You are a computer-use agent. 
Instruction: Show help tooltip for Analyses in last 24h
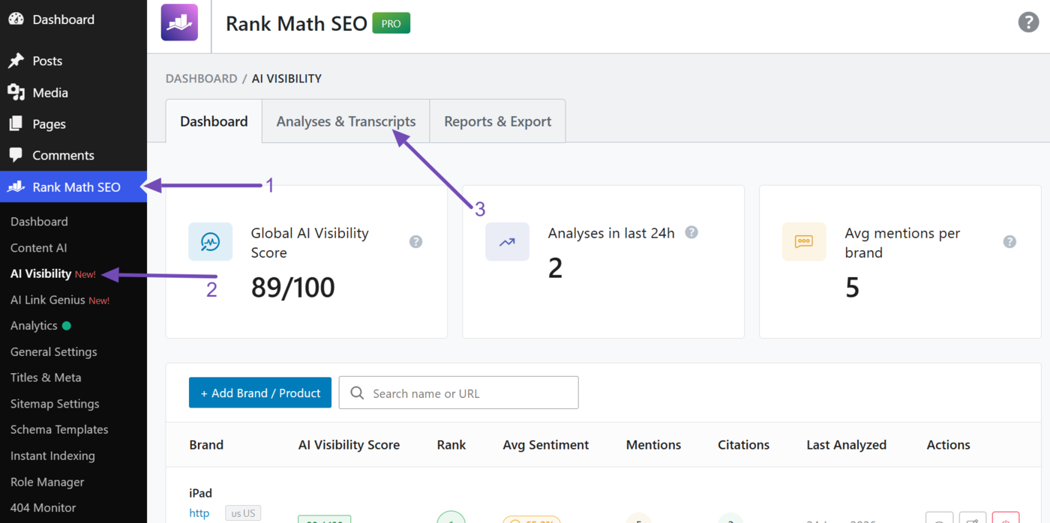[691, 232]
